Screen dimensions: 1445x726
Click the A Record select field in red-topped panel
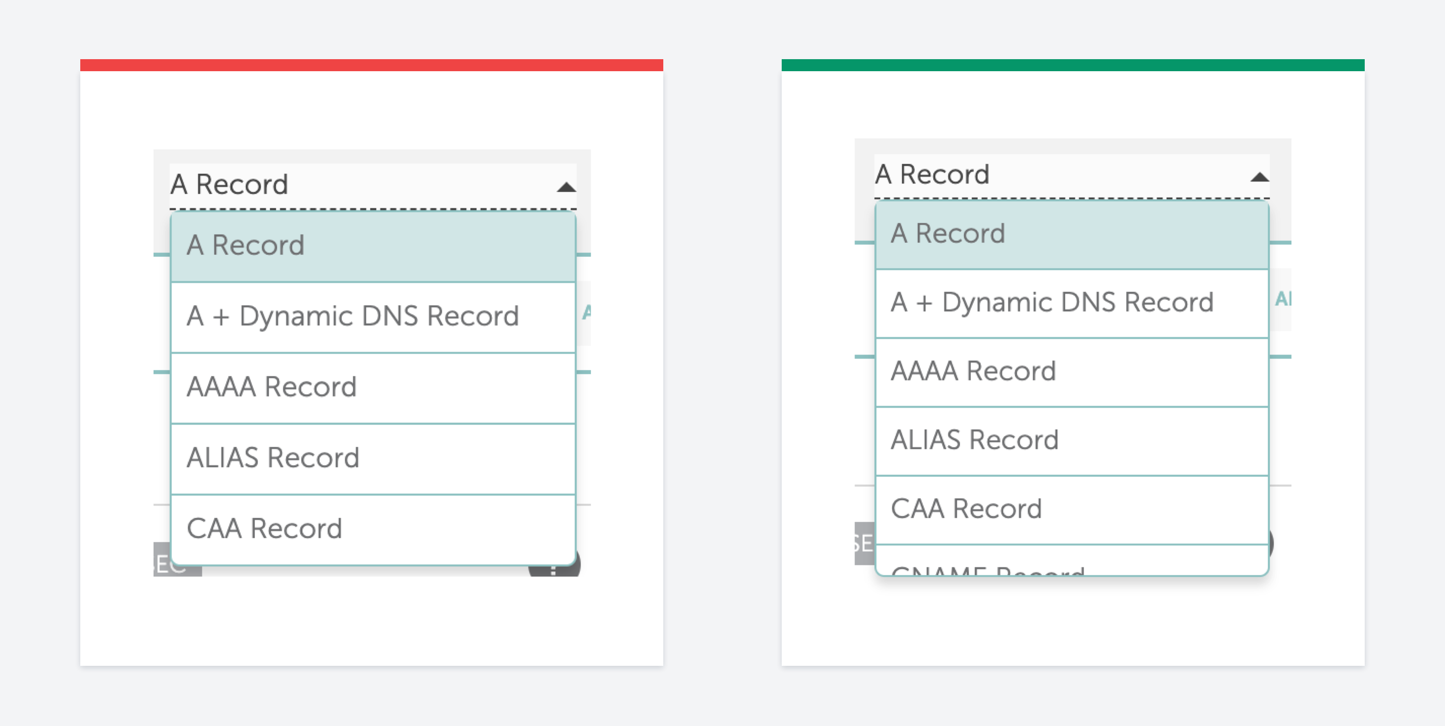tap(373, 186)
